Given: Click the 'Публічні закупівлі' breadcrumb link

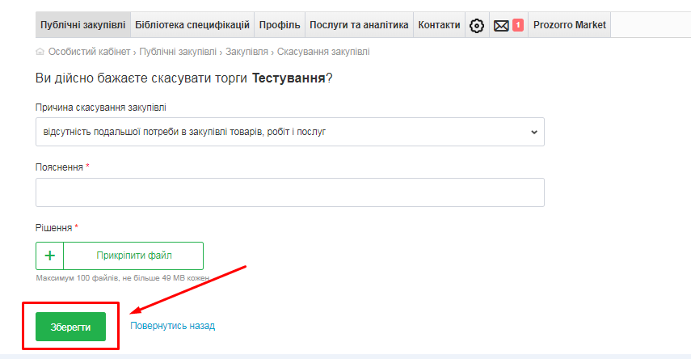Looking at the screenshot, I should [x=178, y=52].
